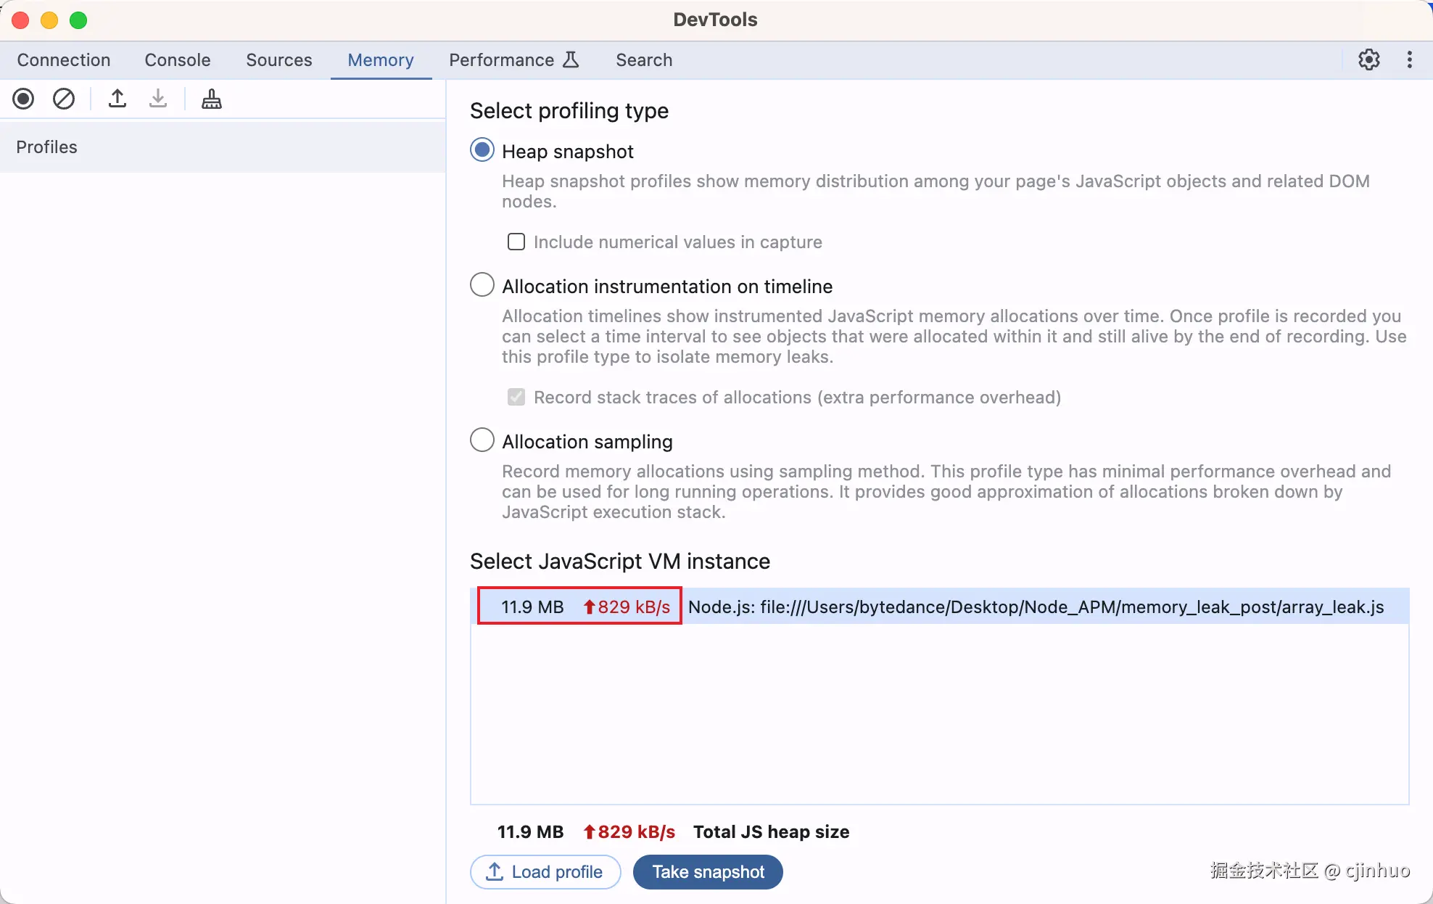Switch to the Console tab

tap(178, 59)
